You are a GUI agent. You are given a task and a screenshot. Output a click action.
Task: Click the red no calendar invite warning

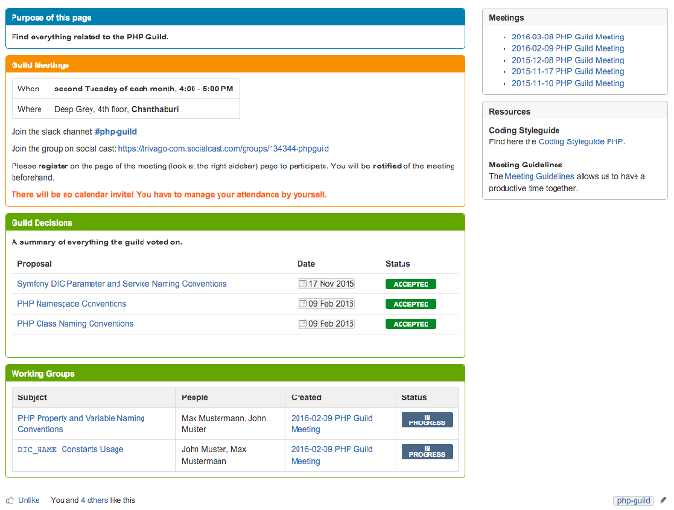coord(168,194)
